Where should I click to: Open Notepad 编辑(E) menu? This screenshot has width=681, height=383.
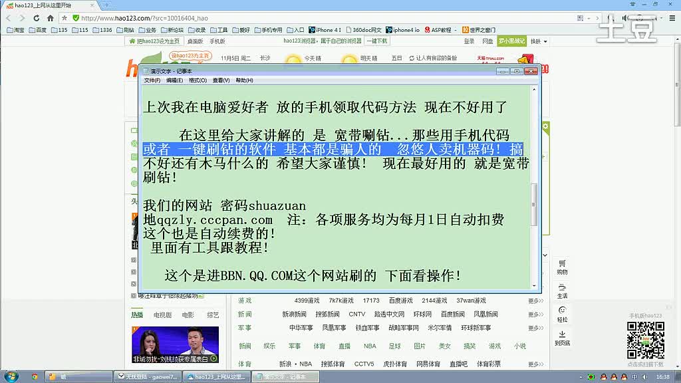[174, 80]
